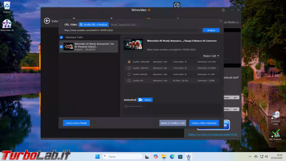Click network tray icon
Image resolution: width=286 pixels, height=161 pixels.
(x=262, y=157)
